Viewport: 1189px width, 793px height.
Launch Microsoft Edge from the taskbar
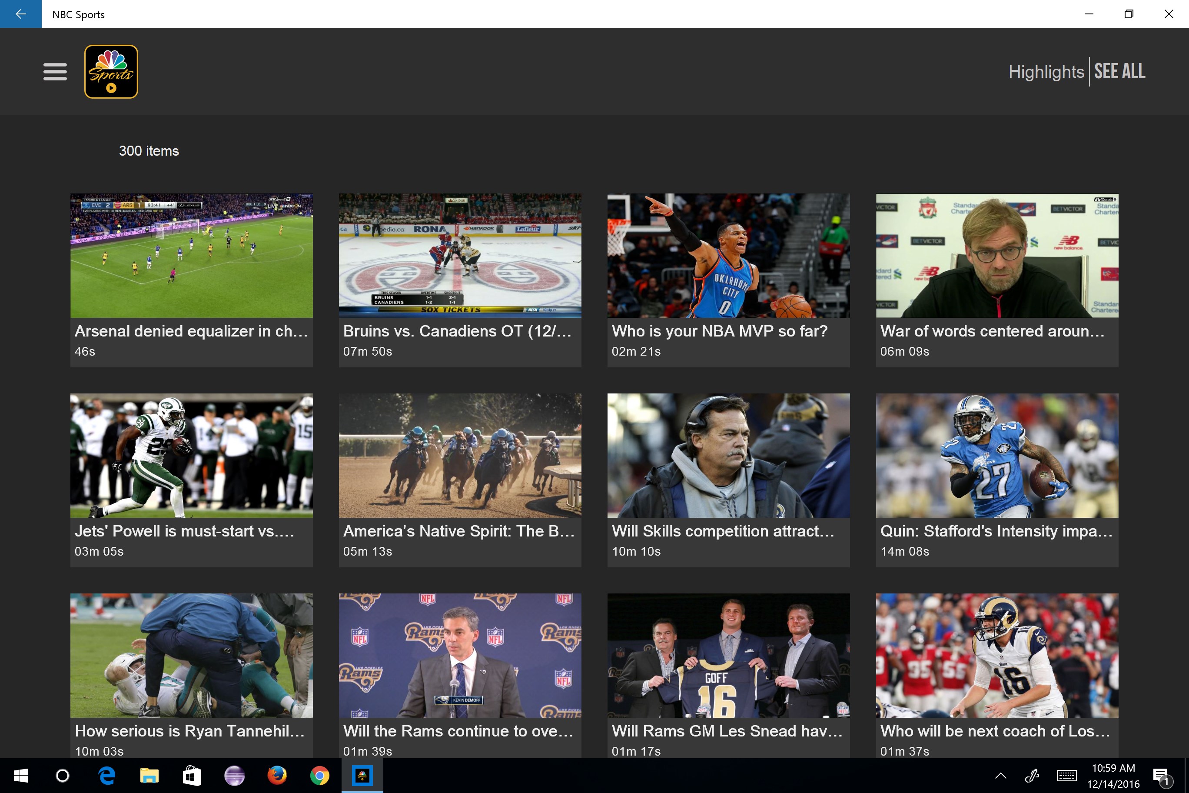point(106,775)
